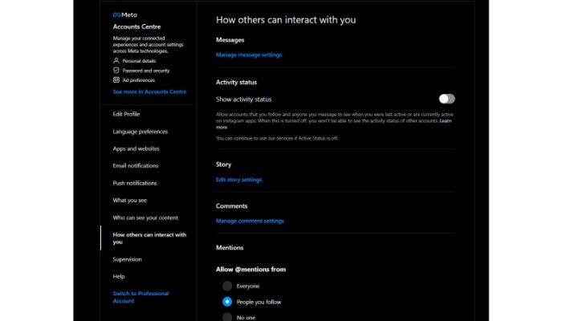
Task: Click the Ad preferences icon
Action: (116, 80)
